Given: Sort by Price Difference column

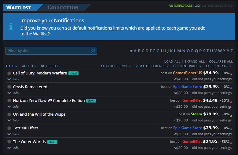Looking at the screenshot, I should tap(152, 66).
